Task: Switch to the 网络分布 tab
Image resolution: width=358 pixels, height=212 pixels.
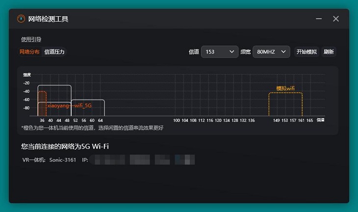Action: click(x=29, y=52)
